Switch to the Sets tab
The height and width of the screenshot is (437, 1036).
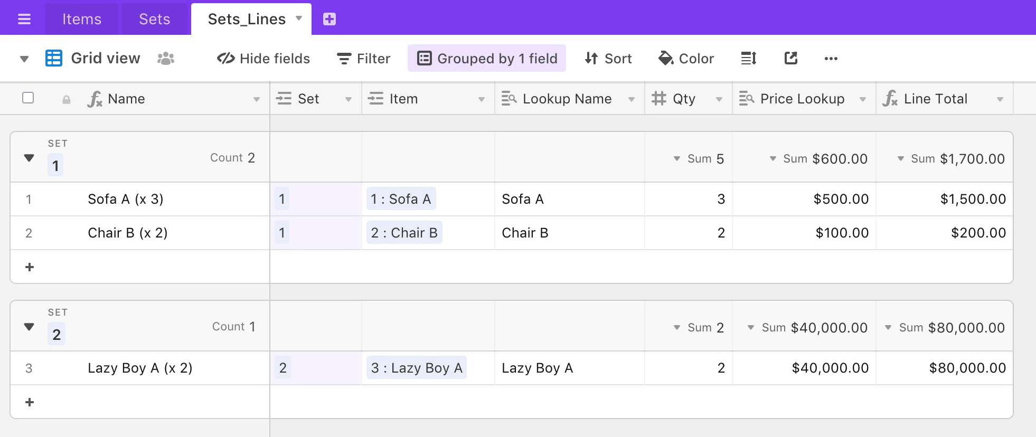[155, 20]
